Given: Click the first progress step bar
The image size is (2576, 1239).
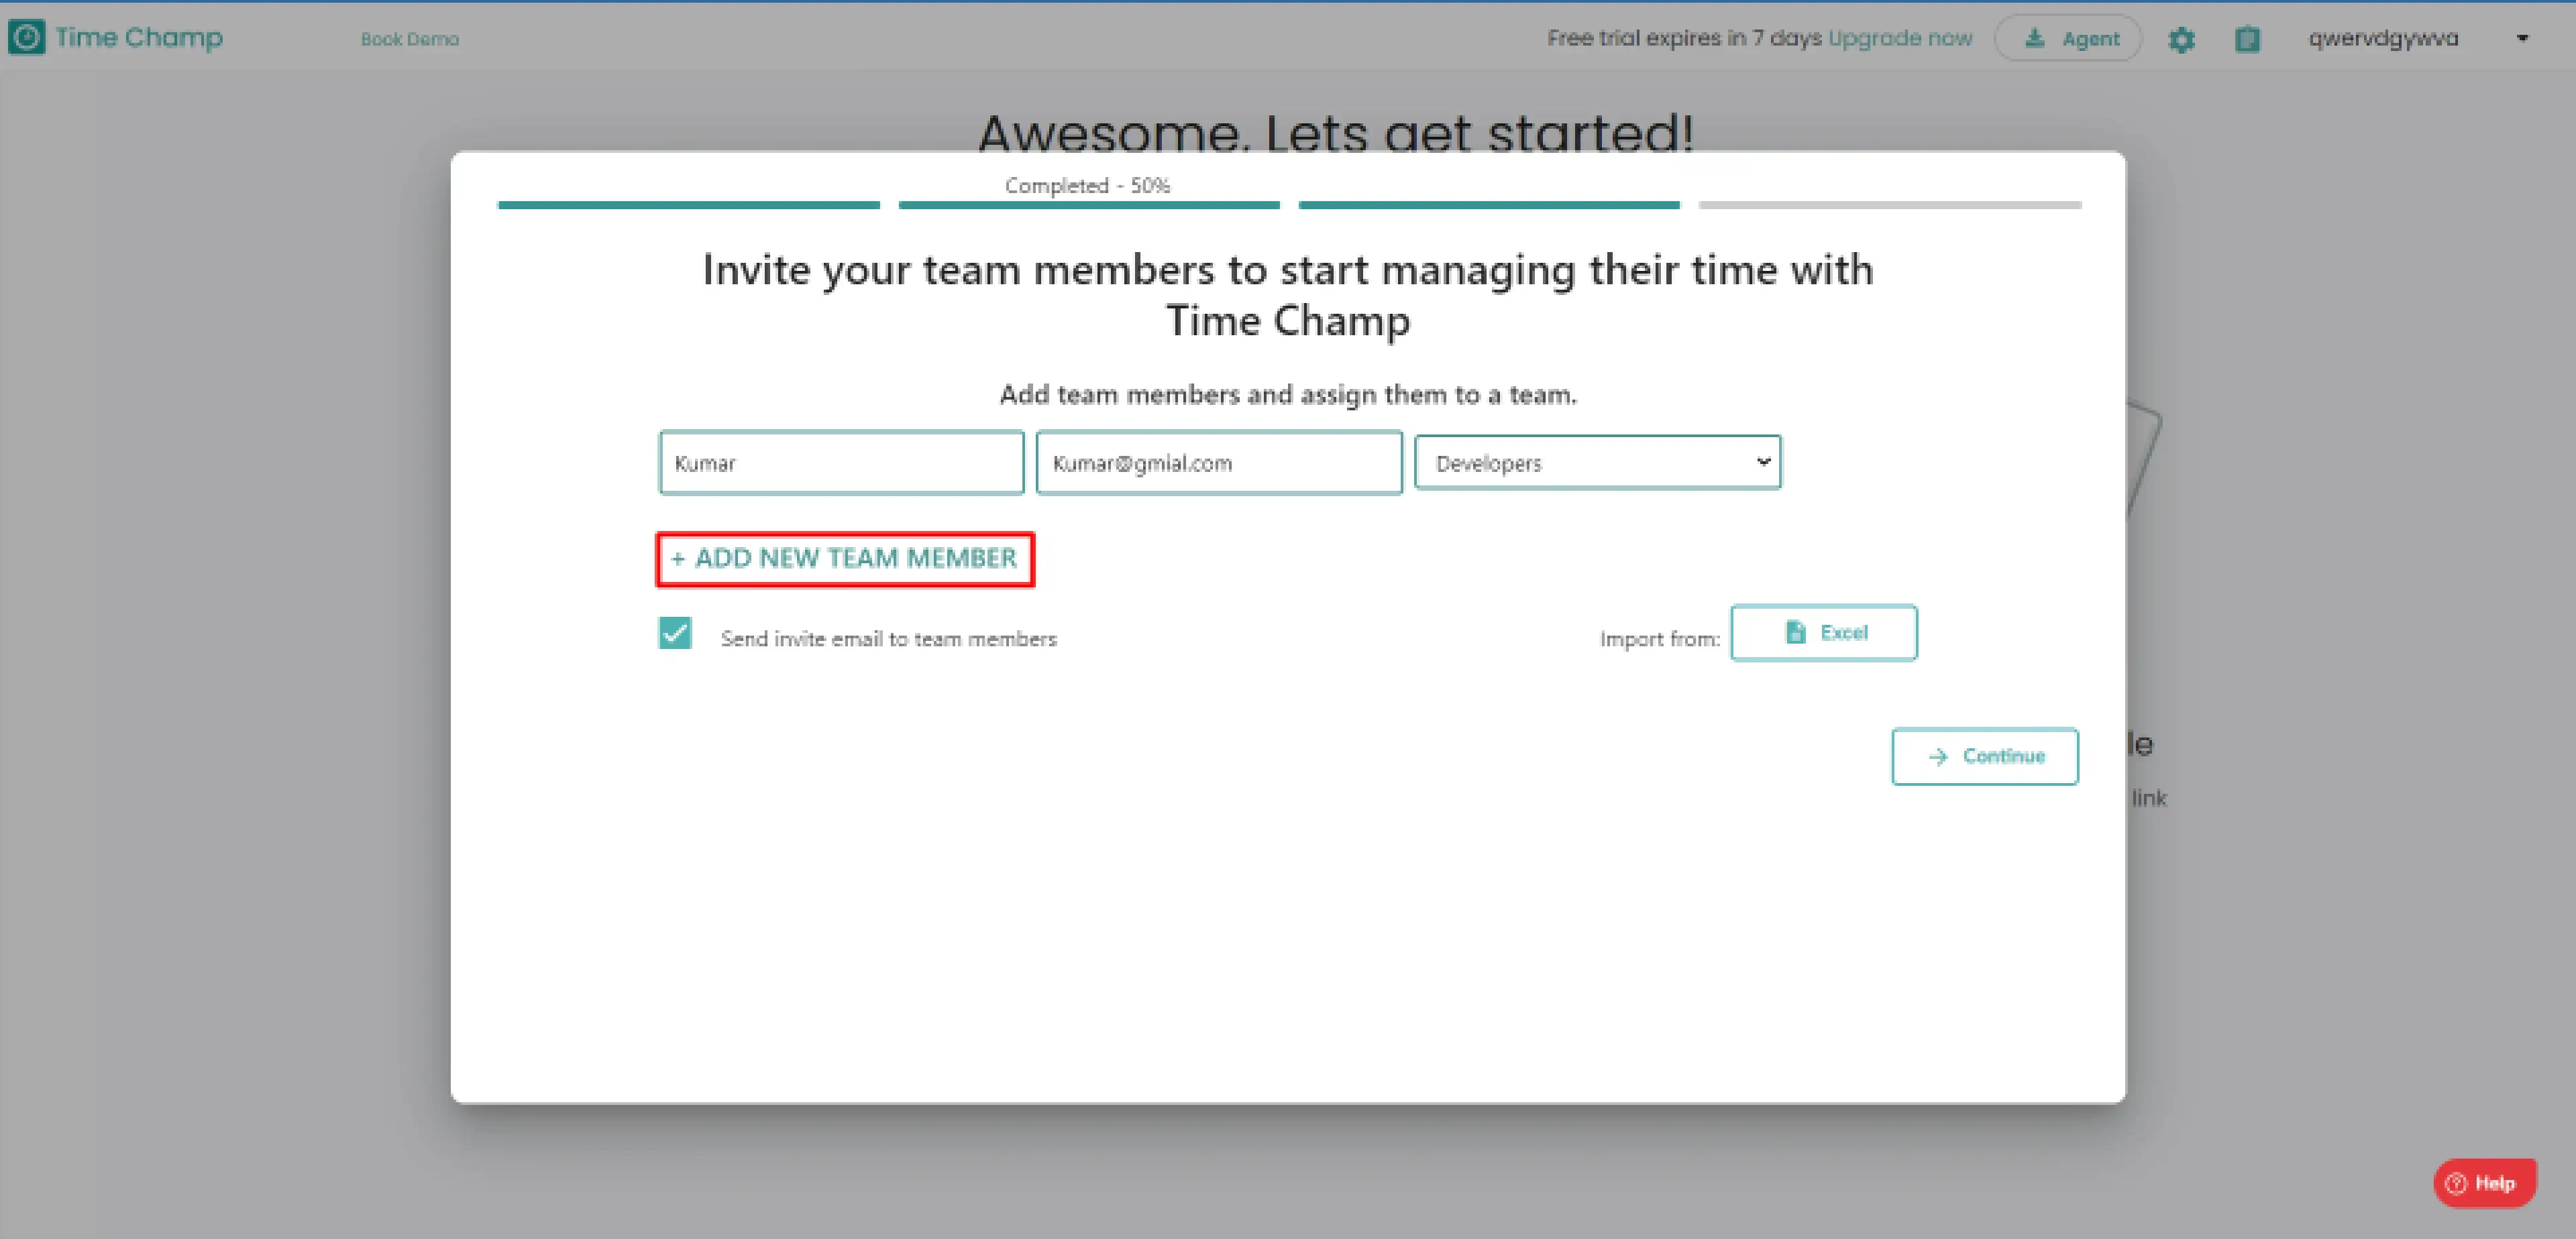Looking at the screenshot, I should point(689,205).
